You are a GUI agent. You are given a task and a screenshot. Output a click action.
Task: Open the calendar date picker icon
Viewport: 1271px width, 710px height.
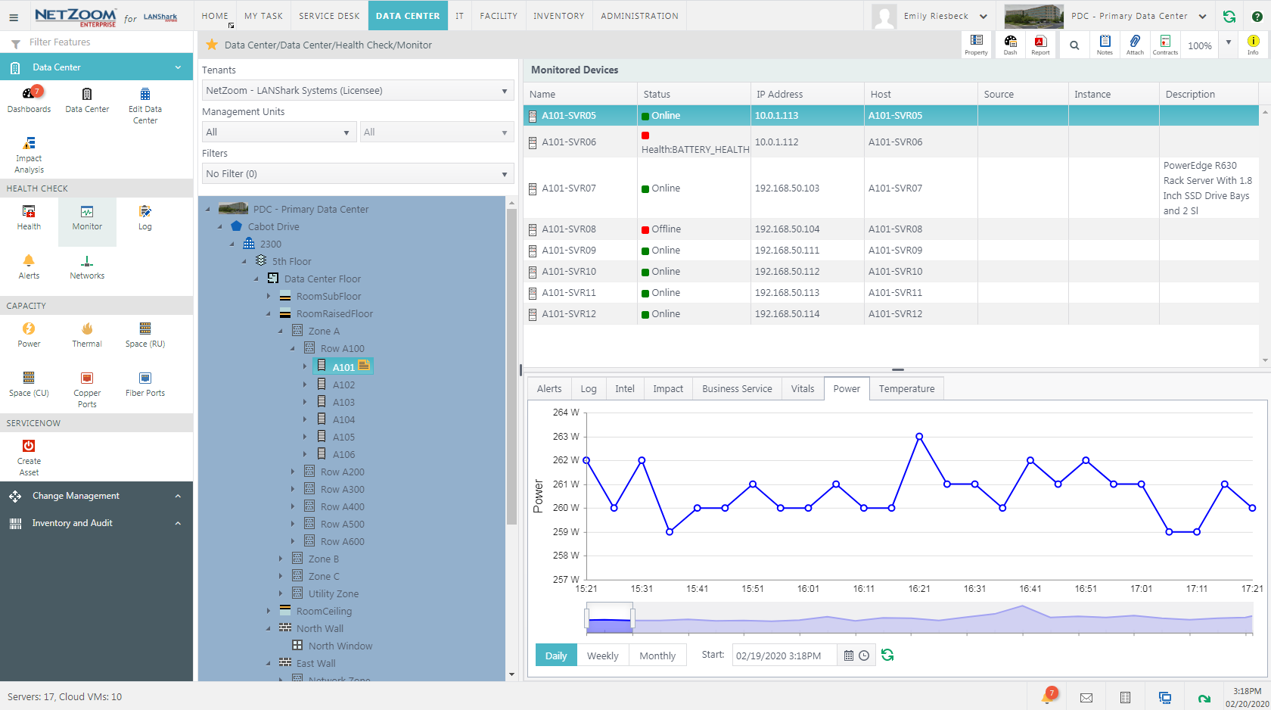point(849,656)
